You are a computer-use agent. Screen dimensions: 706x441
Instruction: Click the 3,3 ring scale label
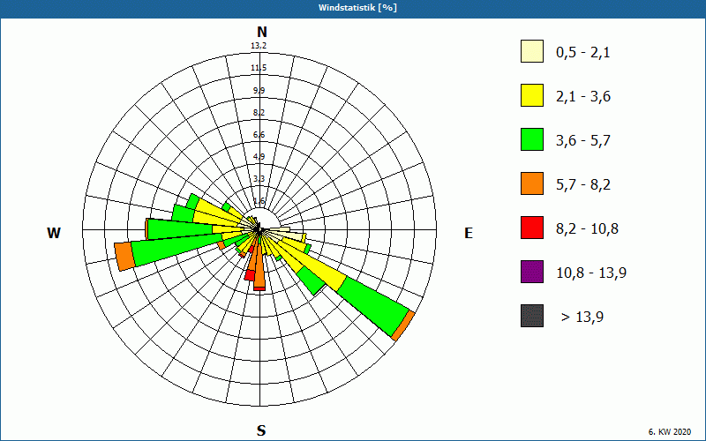[259, 179]
